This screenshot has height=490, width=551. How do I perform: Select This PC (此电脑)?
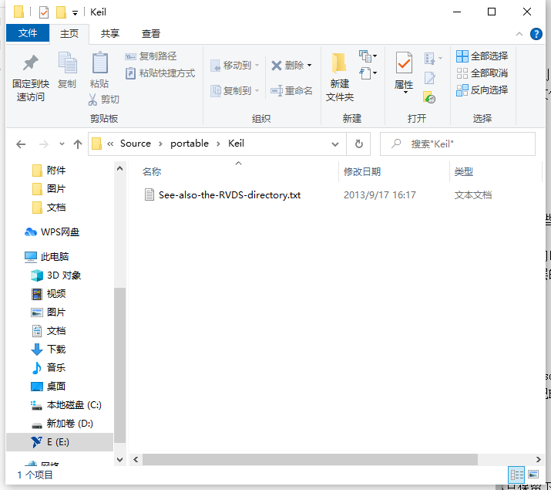pos(46,257)
